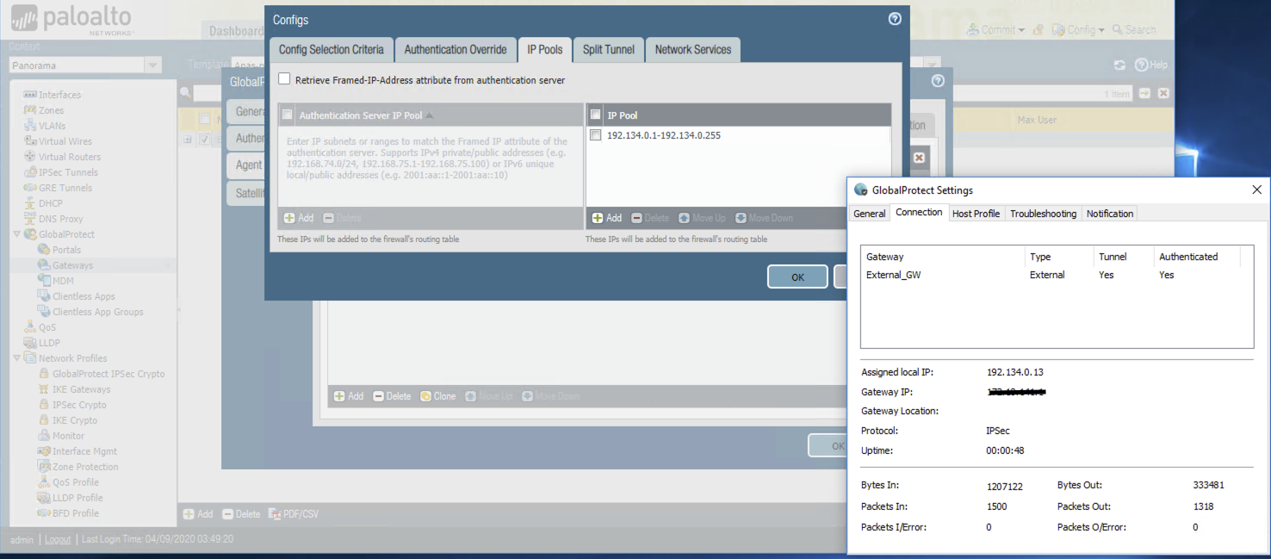Open IKE Gateways profile
Image resolution: width=1271 pixels, height=559 pixels.
point(81,389)
